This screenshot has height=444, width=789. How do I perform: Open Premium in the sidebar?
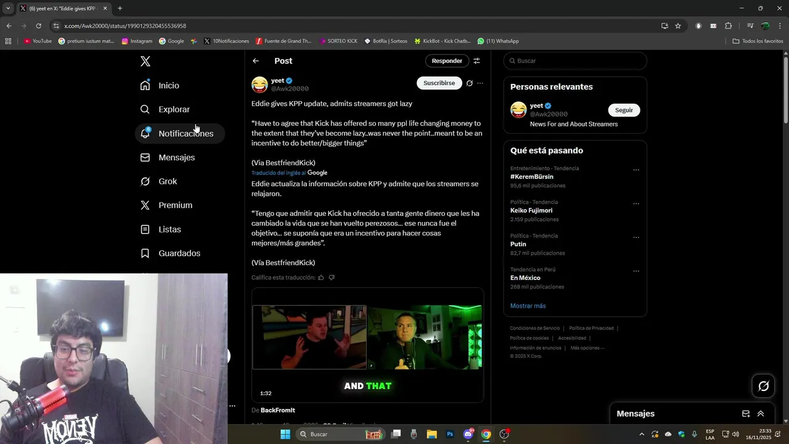coord(166,205)
